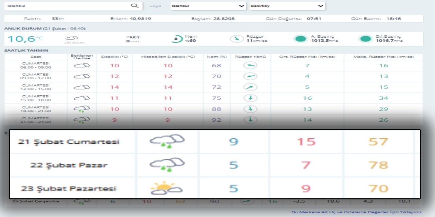The height and width of the screenshot is (217, 435).
Task: Click the rainy cloud icon for 18.00 - 21.00
Action: coord(82,109)
